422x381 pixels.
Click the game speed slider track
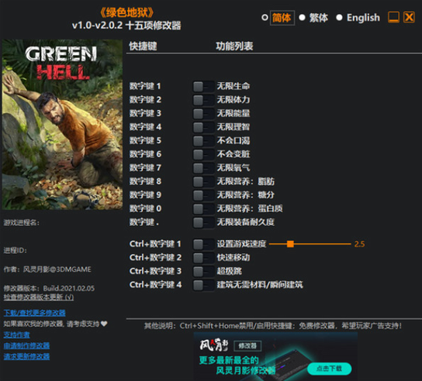pyautogui.click(x=310, y=244)
